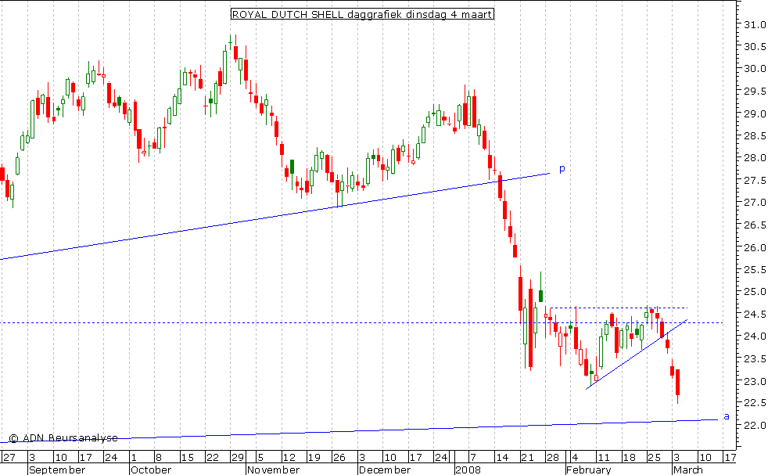Pick the date label '15' on the time axis

click(x=187, y=457)
